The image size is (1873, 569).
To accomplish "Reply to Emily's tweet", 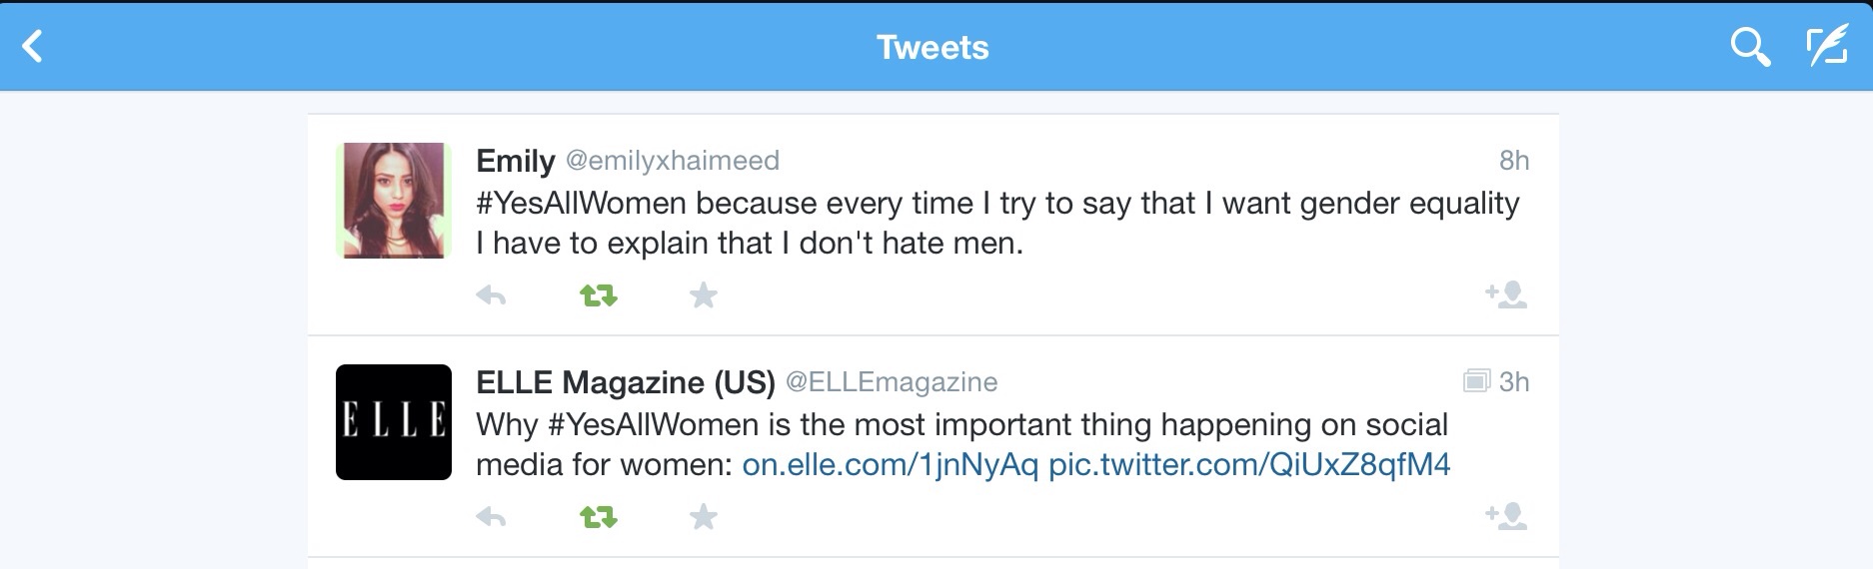I will pyautogui.click(x=491, y=295).
